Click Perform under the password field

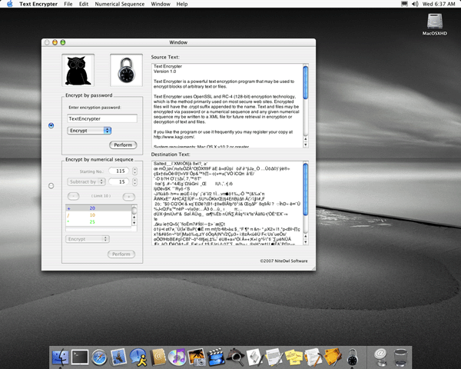(123, 145)
